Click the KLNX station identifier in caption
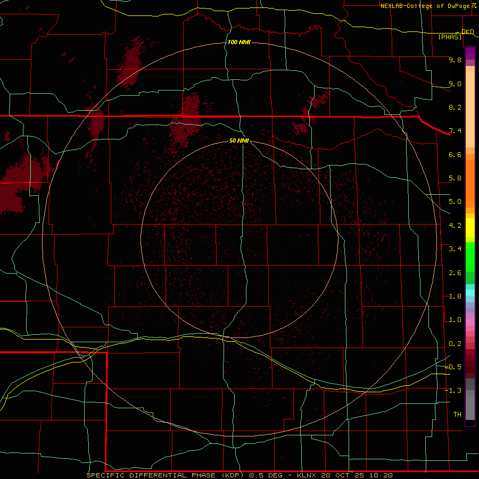 (x=307, y=475)
